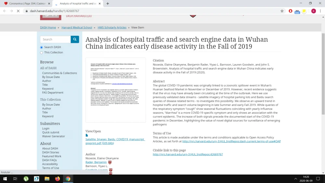Open Accessibility link in sidebar
The width and height of the screenshot is (325, 183).
tap(50, 164)
